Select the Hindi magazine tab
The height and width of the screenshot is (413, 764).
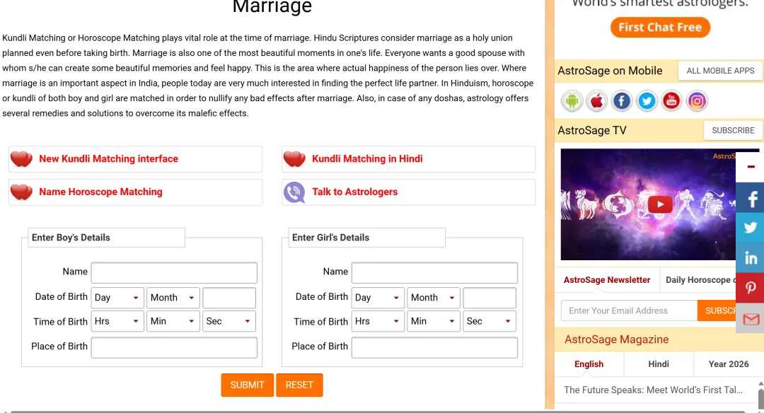tap(659, 364)
